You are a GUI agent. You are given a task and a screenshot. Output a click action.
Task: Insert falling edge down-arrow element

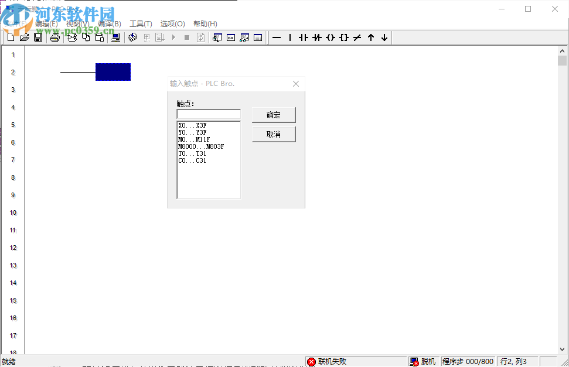384,37
